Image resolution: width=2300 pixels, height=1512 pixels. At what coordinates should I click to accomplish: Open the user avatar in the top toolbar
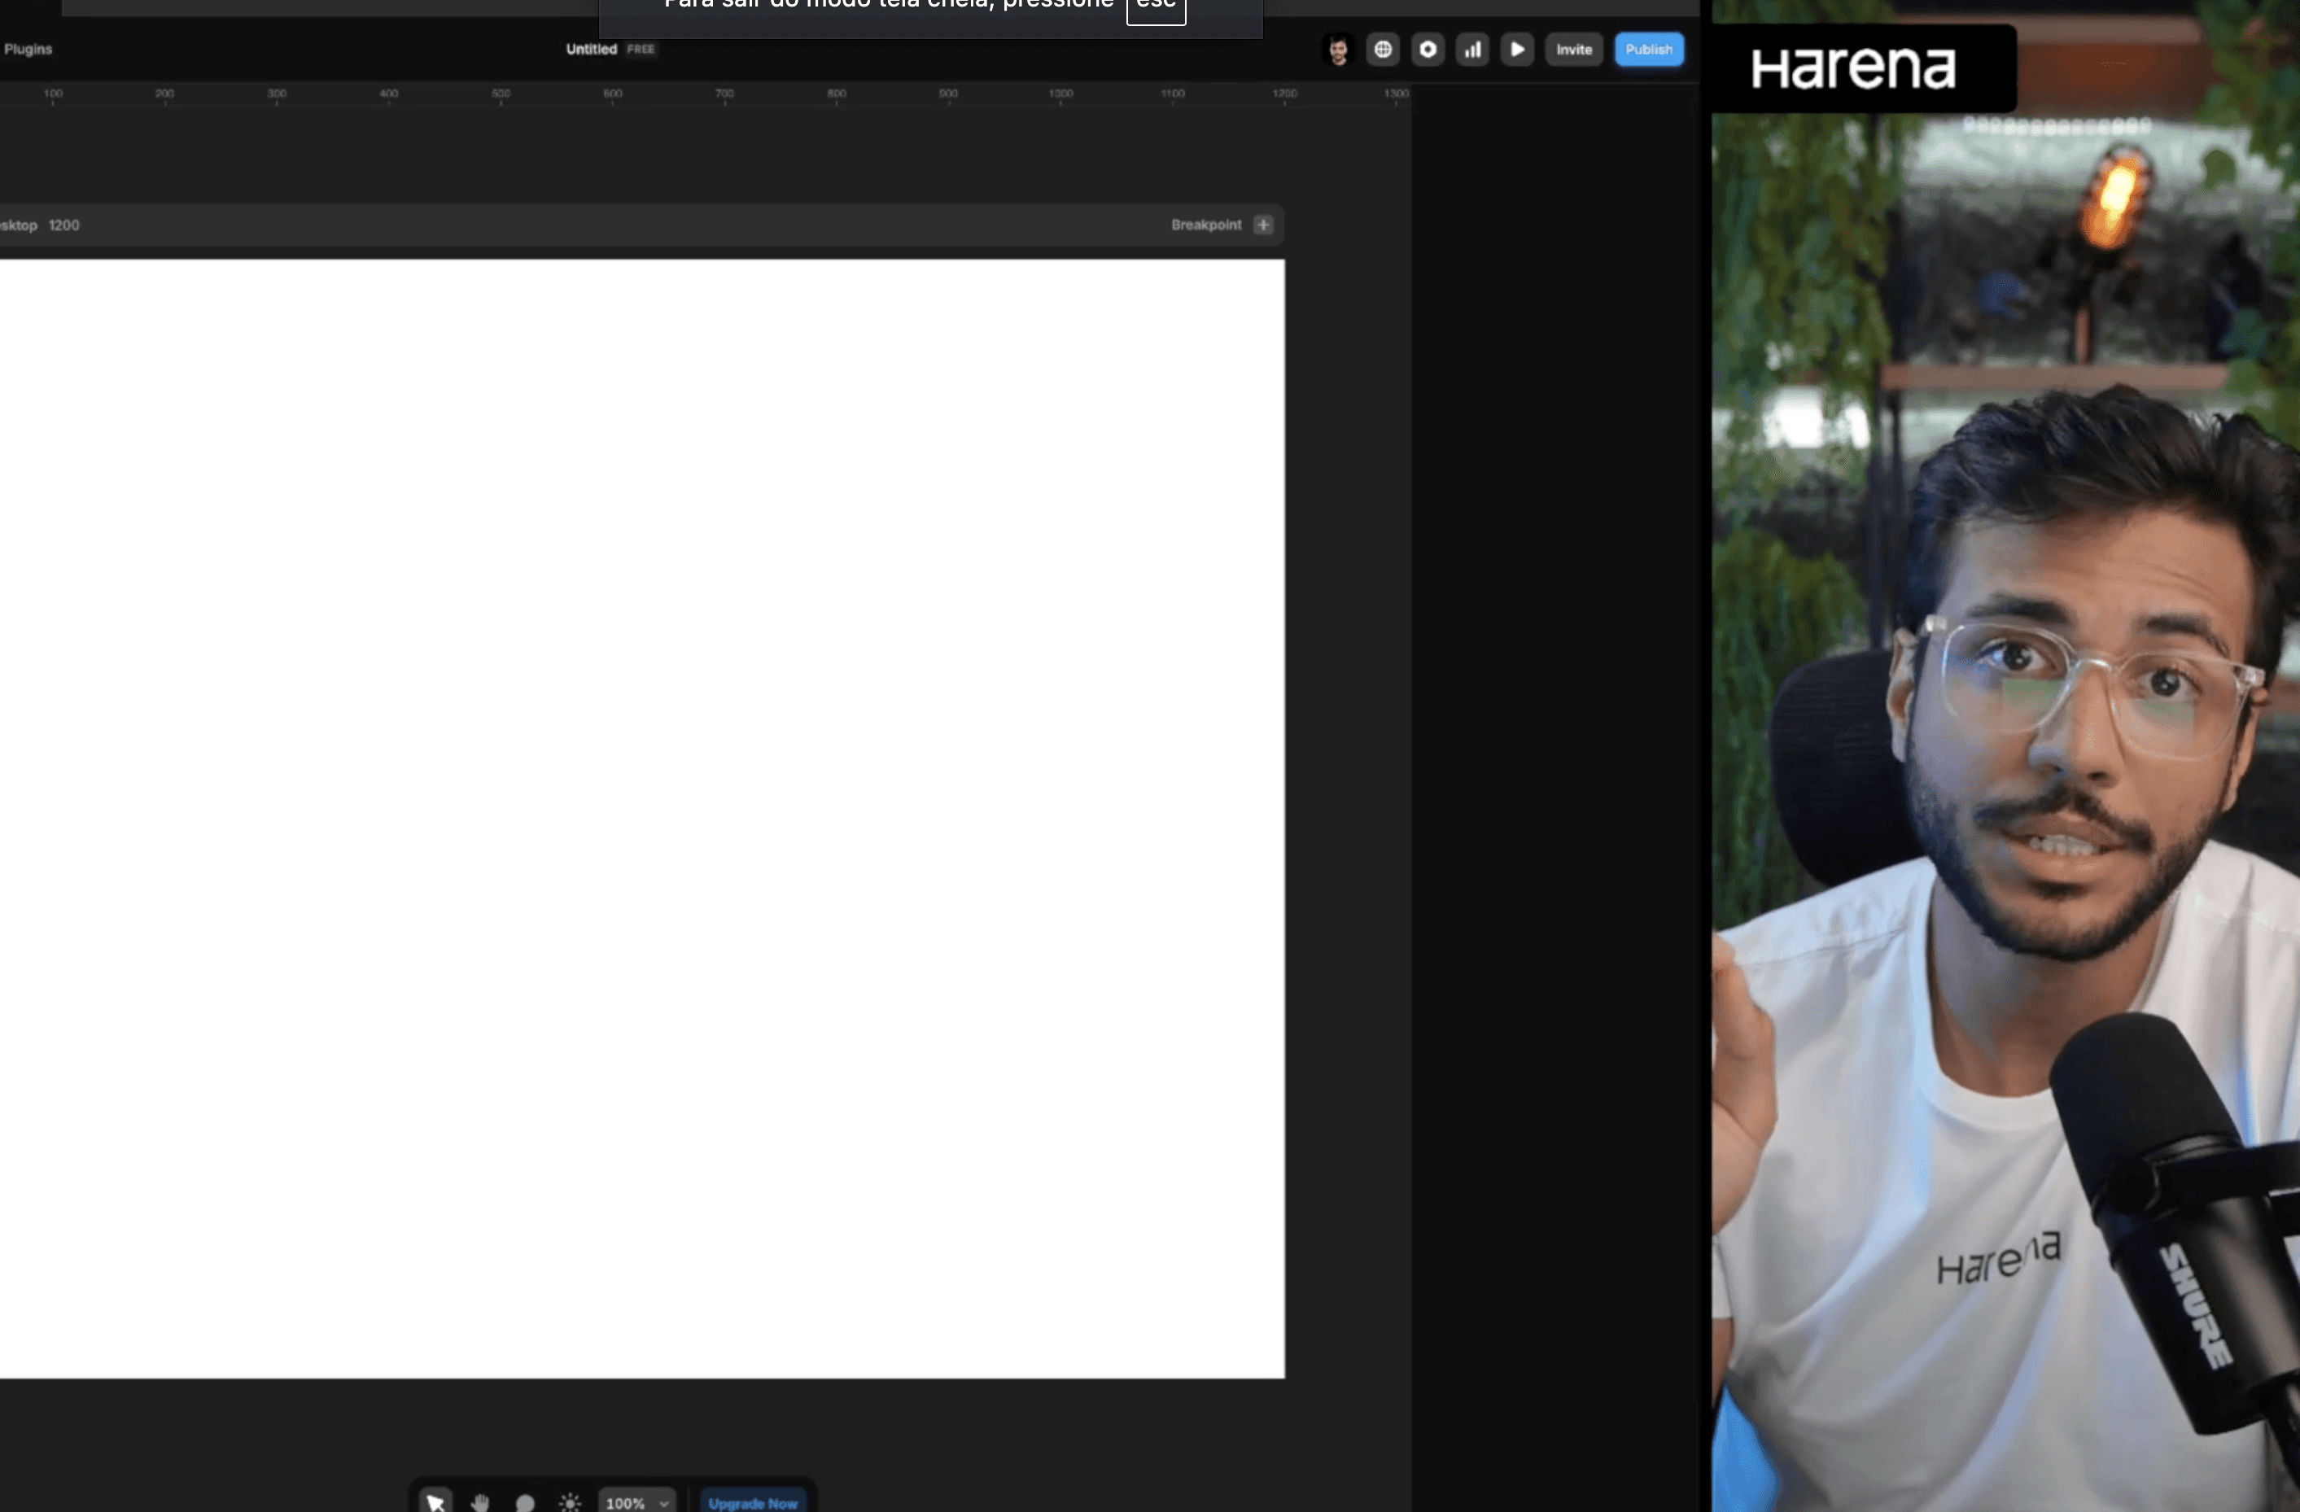point(1339,50)
